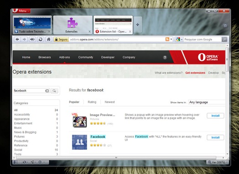Open the Ver (100%) zoom control
239x174 pixels.
[x=218, y=162]
